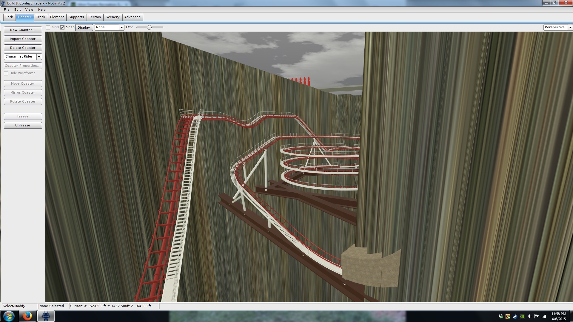The image size is (573, 322).
Task: Open the volume speaker icon
Action: (x=529, y=316)
